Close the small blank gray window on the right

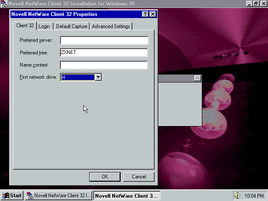click(197, 78)
